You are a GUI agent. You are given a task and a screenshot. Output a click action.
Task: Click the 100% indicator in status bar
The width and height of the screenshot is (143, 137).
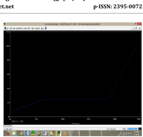tap(124, 129)
